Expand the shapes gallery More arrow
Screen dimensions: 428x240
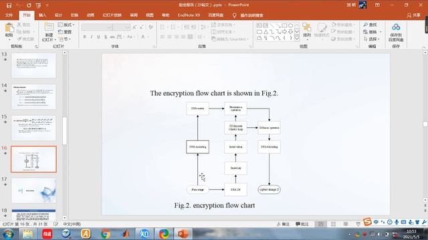point(297,39)
